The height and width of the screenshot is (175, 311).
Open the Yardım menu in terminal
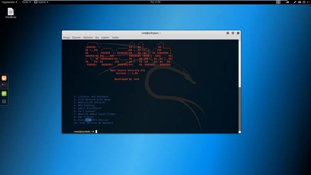tap(115, 37)
